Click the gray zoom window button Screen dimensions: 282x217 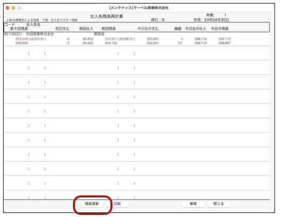[20, 8]
